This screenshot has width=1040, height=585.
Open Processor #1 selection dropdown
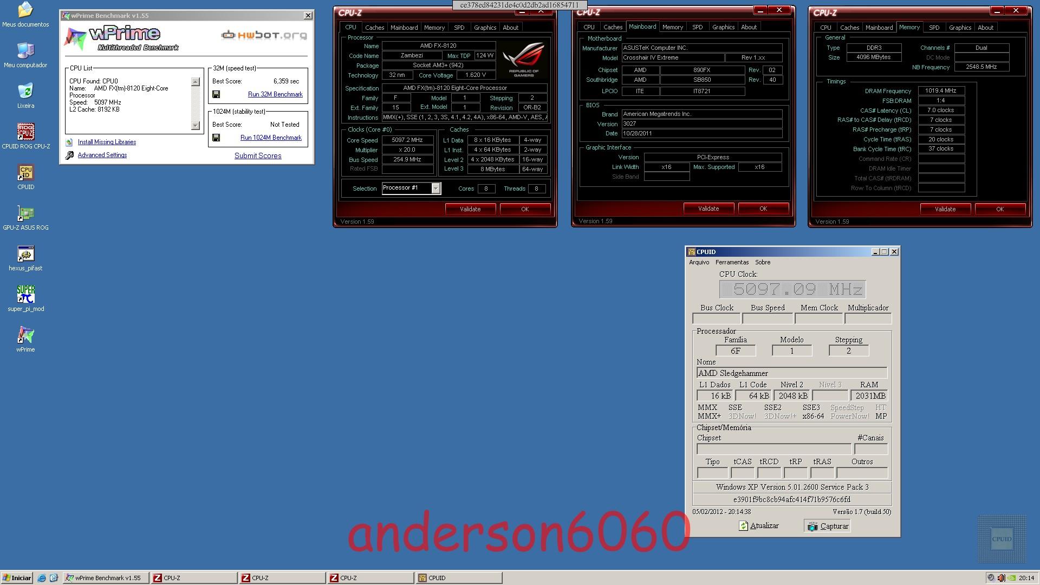pos(435,188)
